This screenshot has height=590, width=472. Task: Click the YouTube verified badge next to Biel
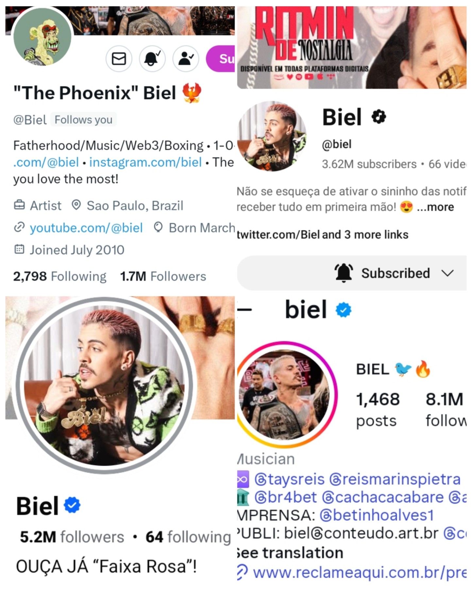[379, 117]
